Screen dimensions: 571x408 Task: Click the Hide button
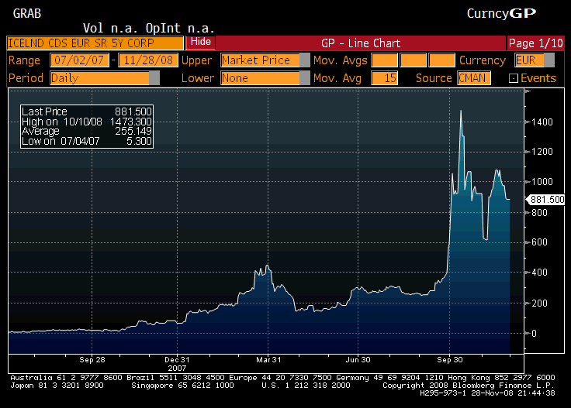coord(200,42)
